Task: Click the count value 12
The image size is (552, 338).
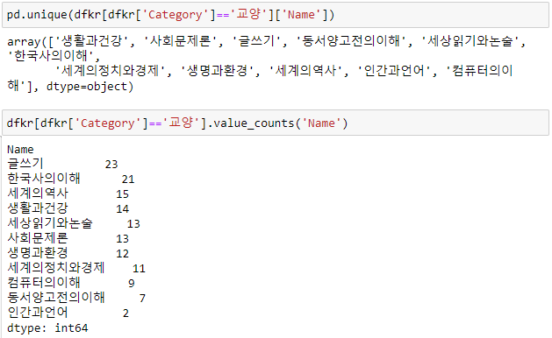Action: [123, 254]
